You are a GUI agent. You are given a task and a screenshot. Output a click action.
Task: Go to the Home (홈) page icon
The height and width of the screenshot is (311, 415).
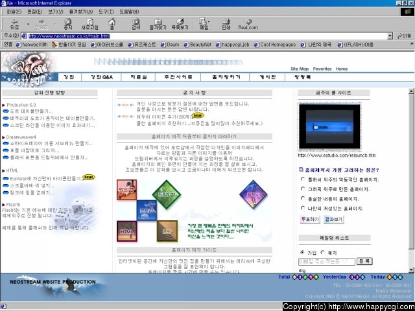[112, 24]
